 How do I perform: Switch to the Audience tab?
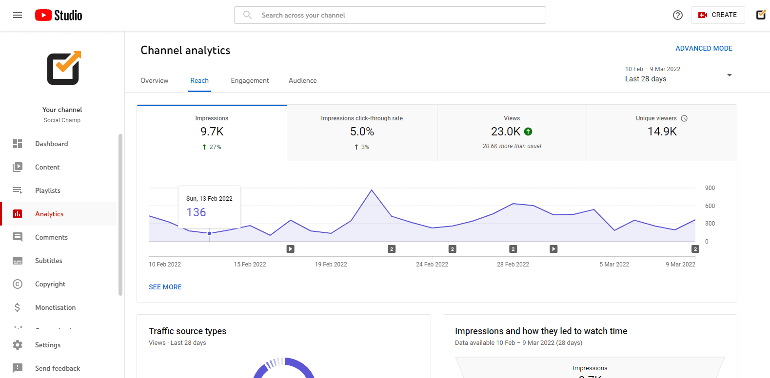302,80
